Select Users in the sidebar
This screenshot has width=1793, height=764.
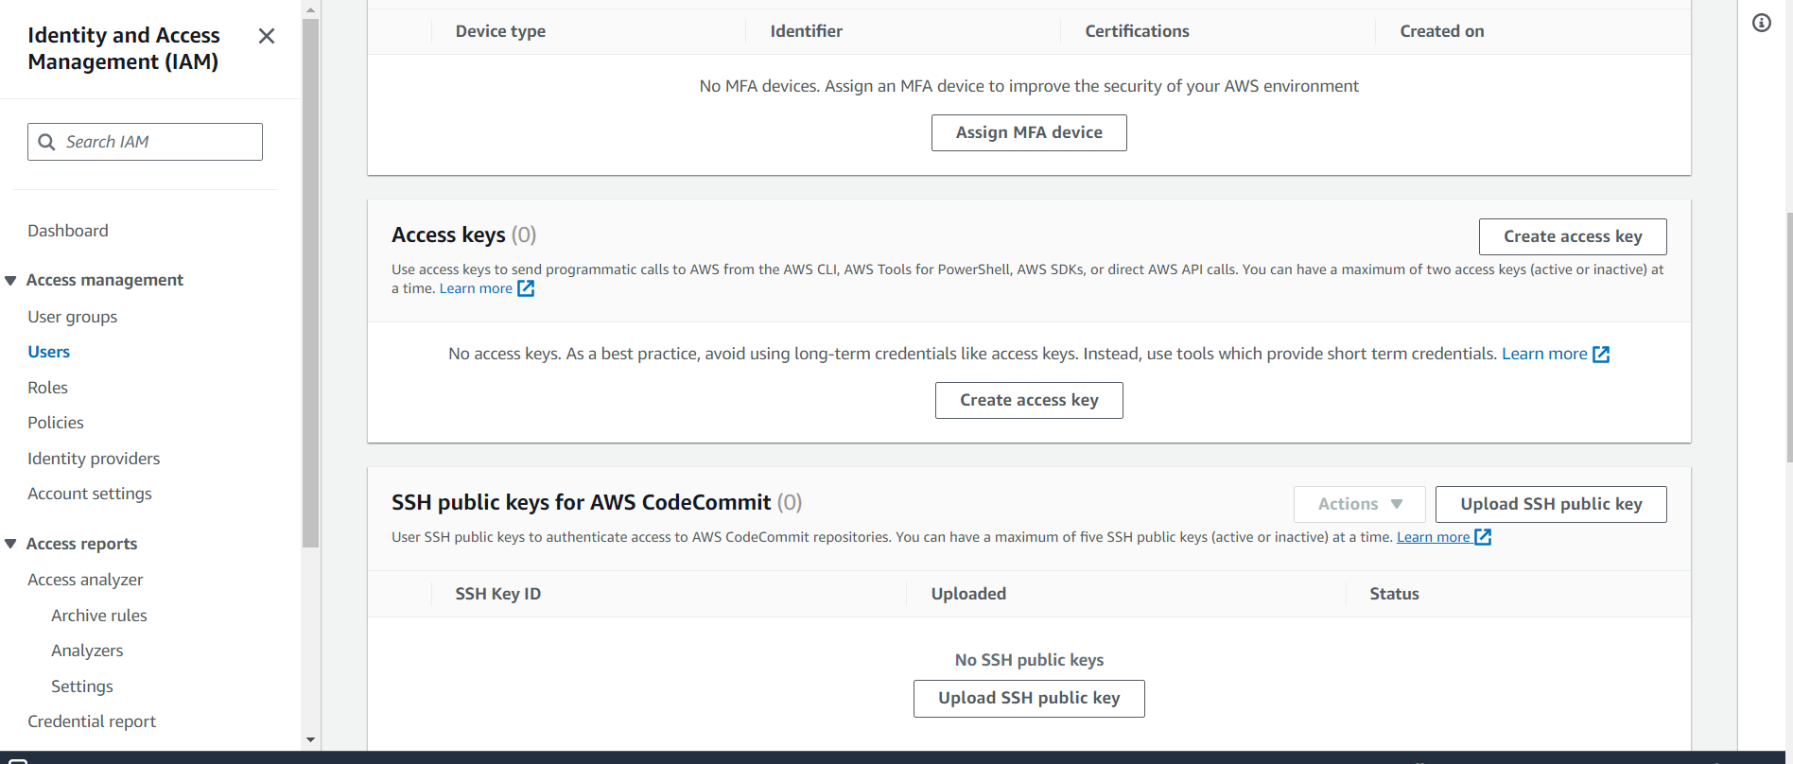(49, 352)
